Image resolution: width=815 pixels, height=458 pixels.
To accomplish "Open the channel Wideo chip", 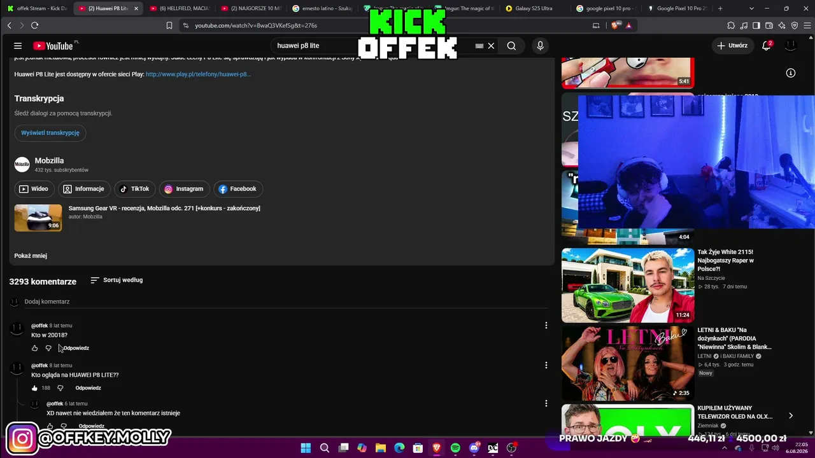I will 34,189.
